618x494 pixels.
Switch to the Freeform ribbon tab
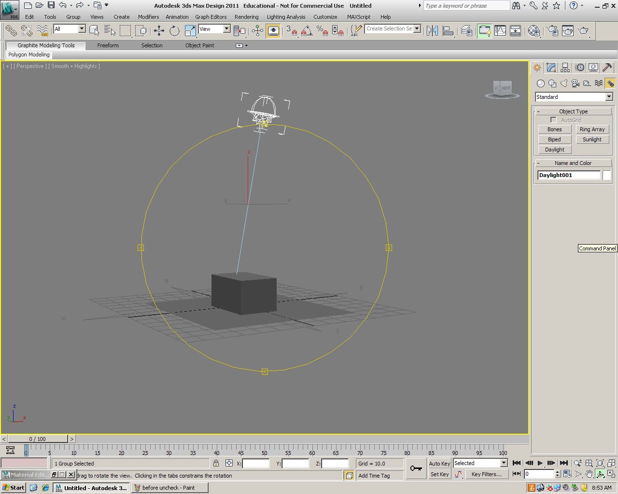[108, 45]
